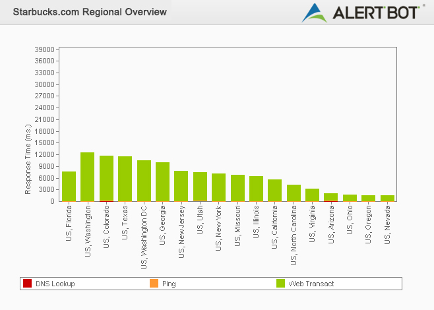Viewport: 434px width, 310px height.
Task: Select the Ping legend label
Action: [x=169, y=284]
